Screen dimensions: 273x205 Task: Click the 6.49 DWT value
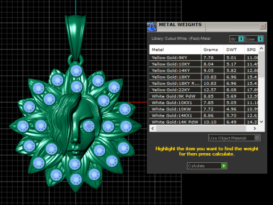pos(231,122)
